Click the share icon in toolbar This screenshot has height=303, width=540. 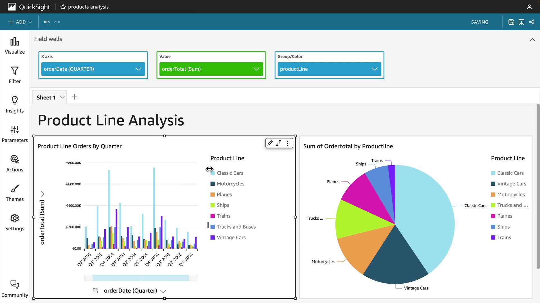click(x=532, y=22)
